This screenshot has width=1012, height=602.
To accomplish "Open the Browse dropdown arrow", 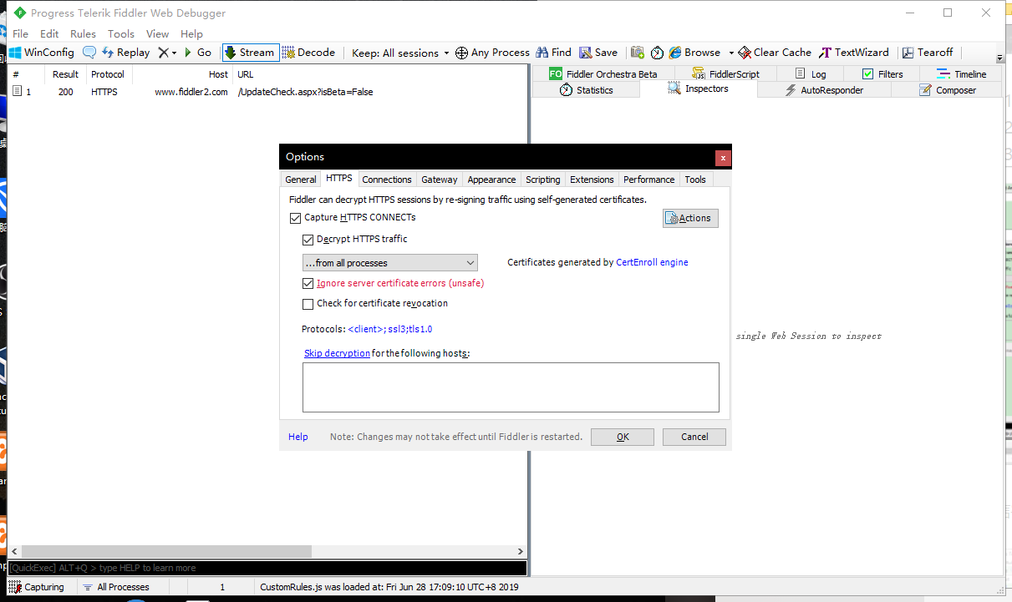I will pos(731,53).
